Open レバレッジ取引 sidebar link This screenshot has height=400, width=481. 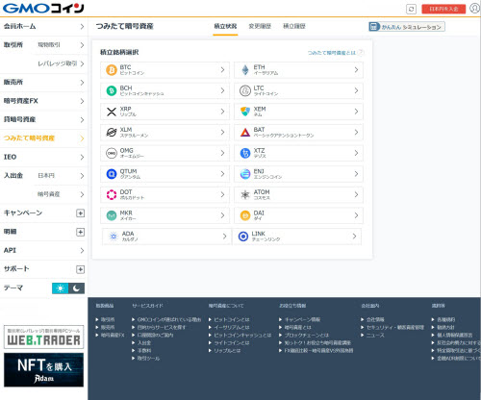click(x=61, y=63)
